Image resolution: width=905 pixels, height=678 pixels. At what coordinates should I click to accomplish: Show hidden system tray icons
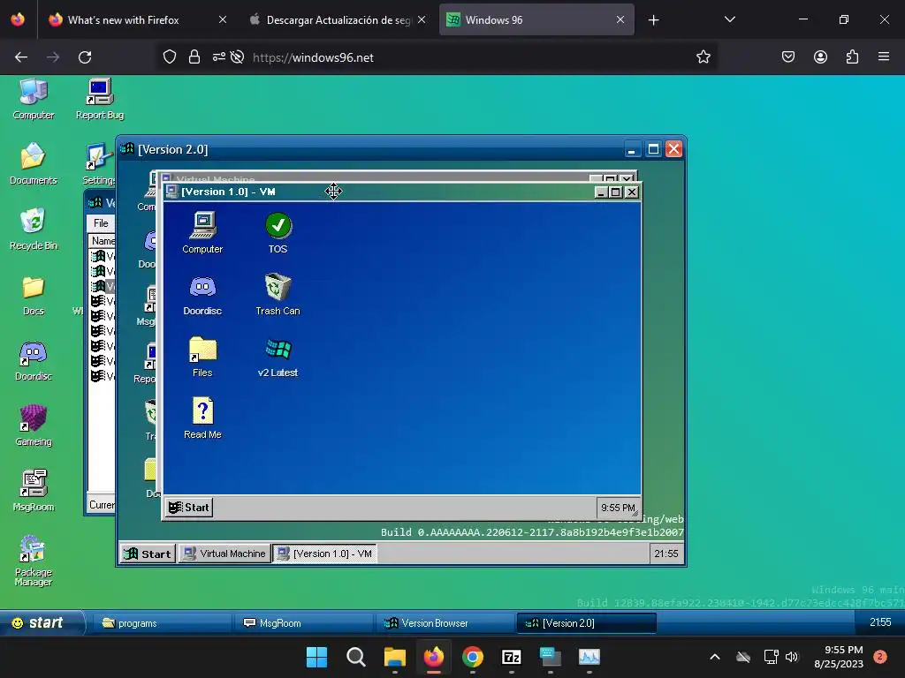click(x=714, y=657)
